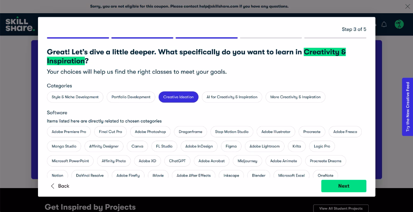Toggle the Microsoft Excel chip
The image size is (413, 212).
click(291, 174)
